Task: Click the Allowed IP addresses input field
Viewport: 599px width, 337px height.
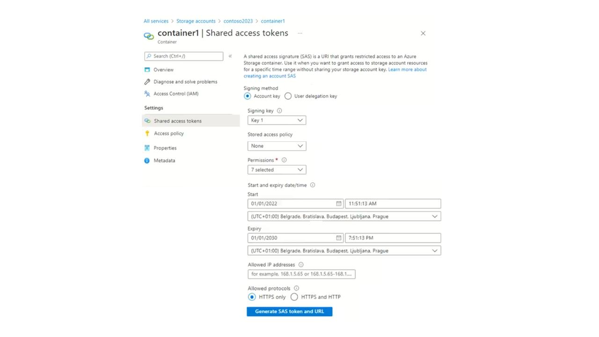Action: point(302,274)
